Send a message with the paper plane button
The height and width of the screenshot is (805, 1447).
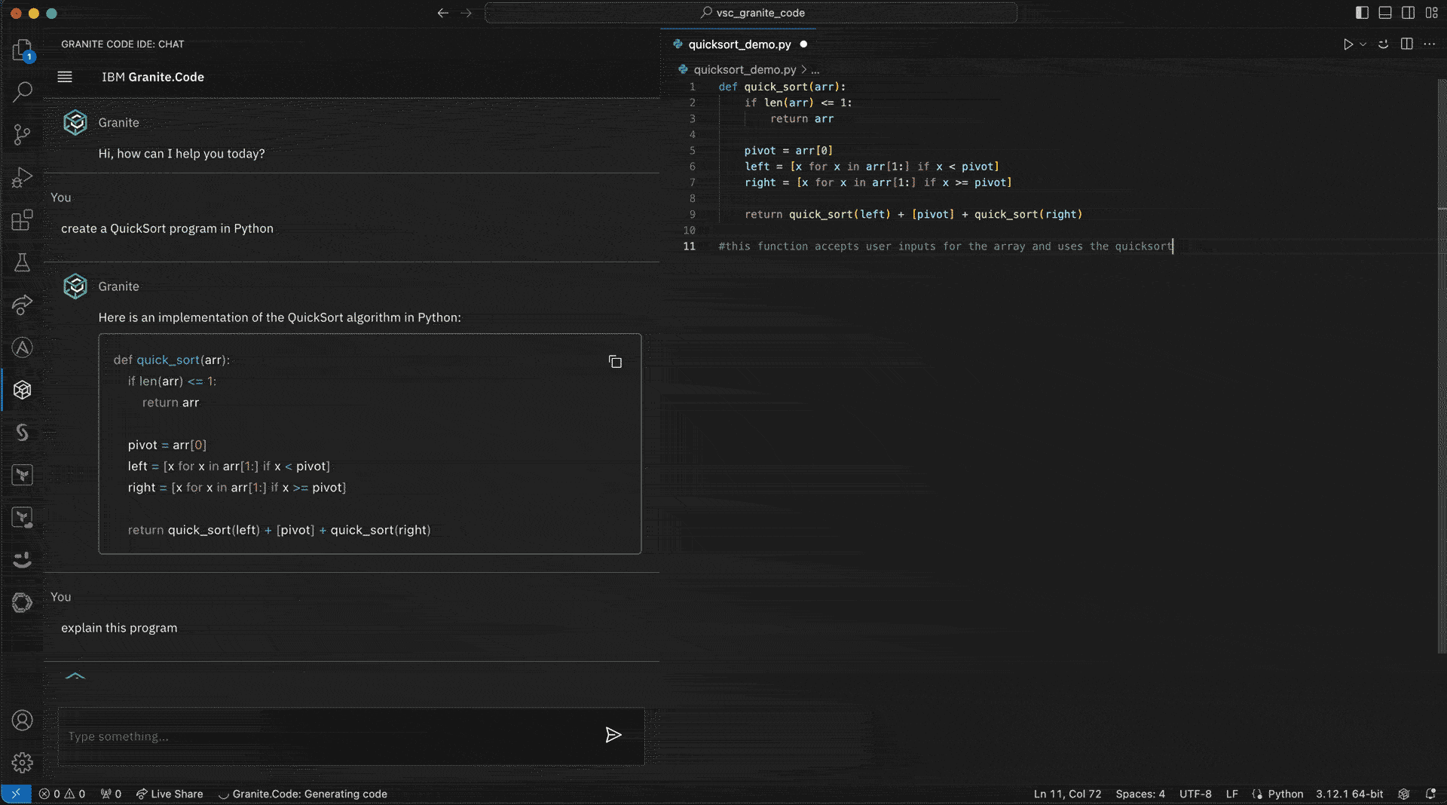(x=614, y=736)
